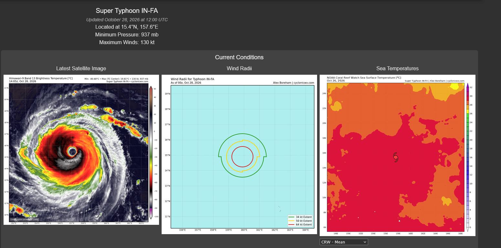Click the '34 kt Extent' legend entry
Screen dimensions: 501x248
point(300,217)
